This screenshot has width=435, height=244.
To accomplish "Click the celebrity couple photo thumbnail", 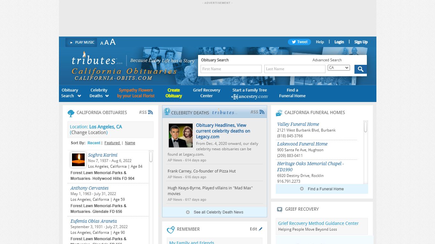I will pos(181,136).
